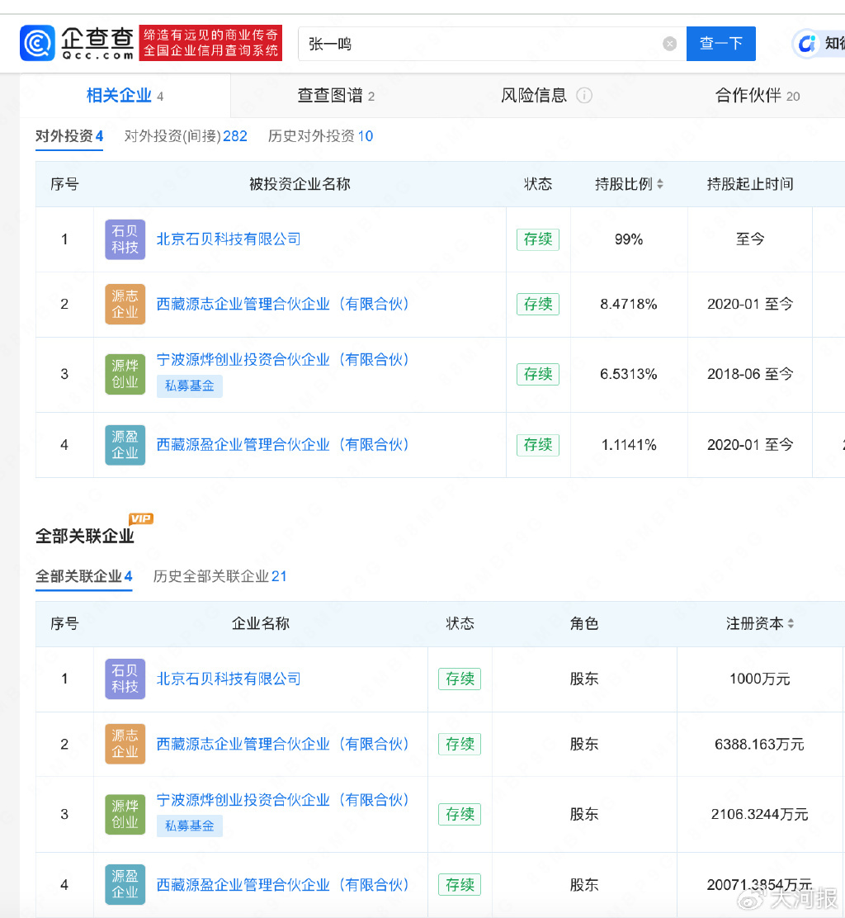Click 私募基金 tag in investment table
Viewport: 845px width, 918px height.
[x=190, y=386]
